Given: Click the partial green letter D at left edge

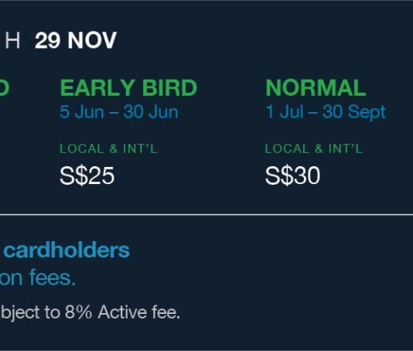Looking at the screenshot, I should pyautogui.click(x=5, y=87).
